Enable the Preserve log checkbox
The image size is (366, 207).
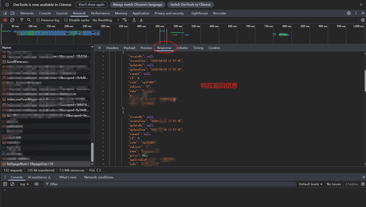tap(38, 20)
